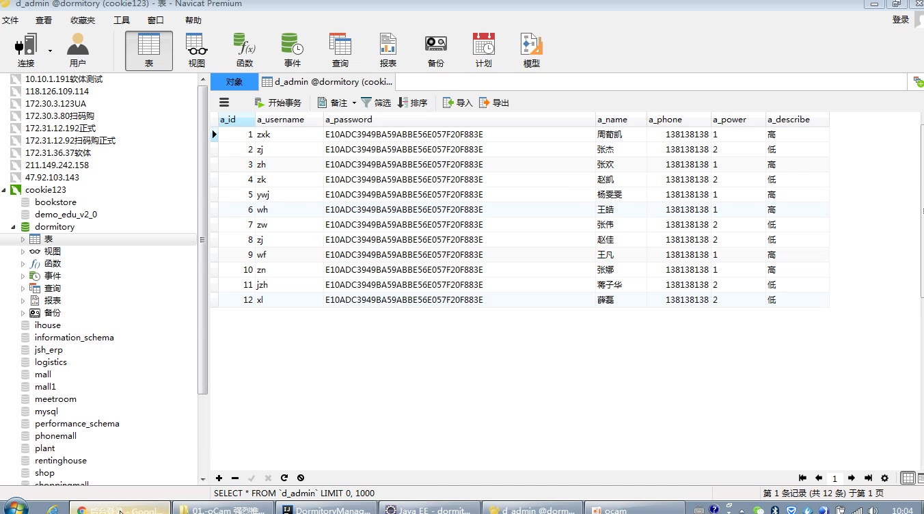Open the 工具 (Tools) menu

click(x=122, y=21)
